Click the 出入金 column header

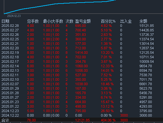tap(126, 21)
